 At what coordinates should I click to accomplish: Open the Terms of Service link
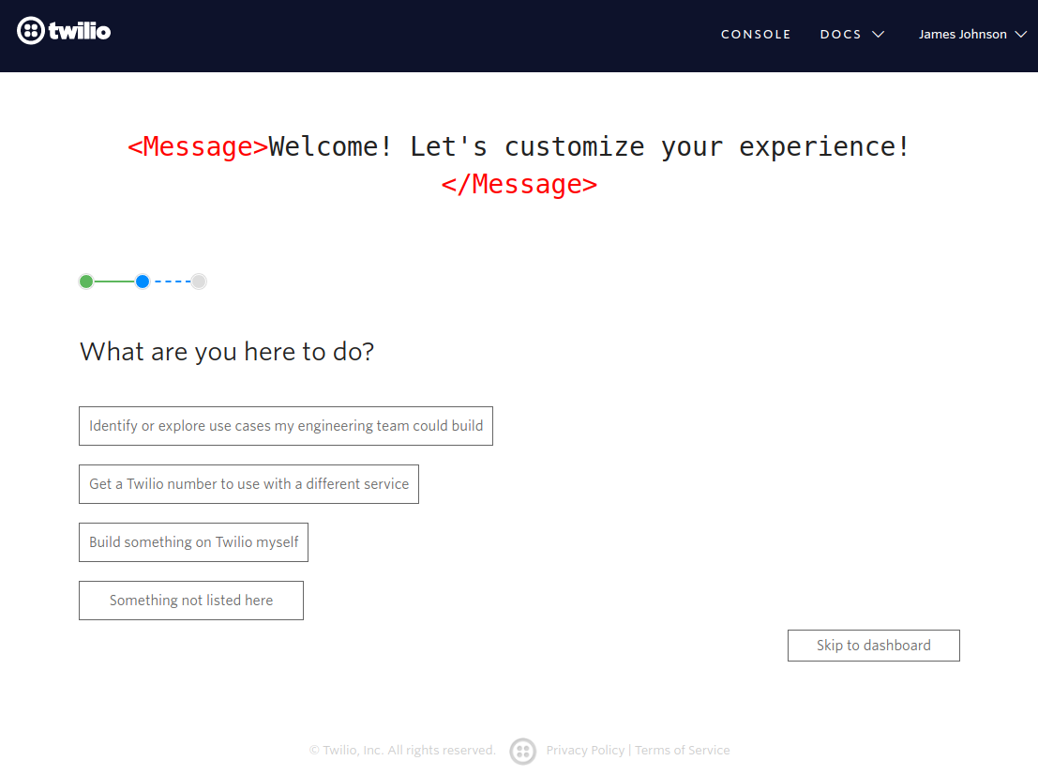683,750
